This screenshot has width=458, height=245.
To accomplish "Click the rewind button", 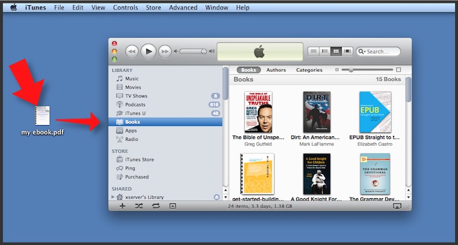I will pyautogui.click(x=132, y=51).
